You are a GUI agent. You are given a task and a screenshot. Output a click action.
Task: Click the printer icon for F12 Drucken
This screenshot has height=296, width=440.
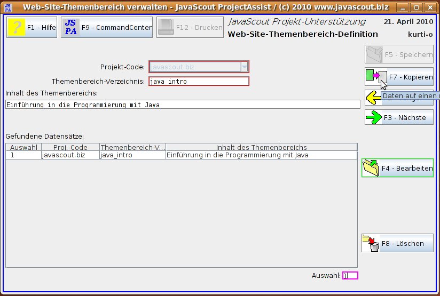pos(166,27)
